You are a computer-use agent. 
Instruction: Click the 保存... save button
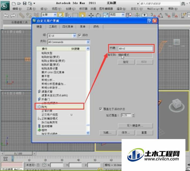pos(126,133)
